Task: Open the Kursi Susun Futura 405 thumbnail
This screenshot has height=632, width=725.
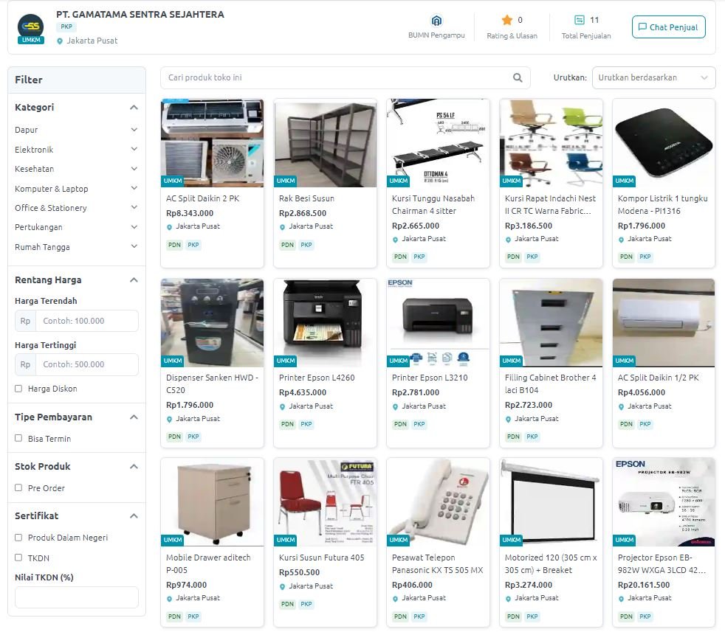Action: [x=325, y=501]
